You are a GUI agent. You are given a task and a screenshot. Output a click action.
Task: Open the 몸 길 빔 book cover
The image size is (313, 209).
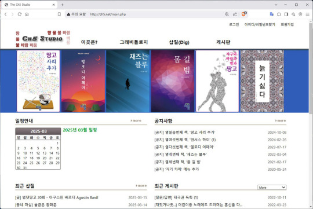pyautogui.click(x=173, y=81)
